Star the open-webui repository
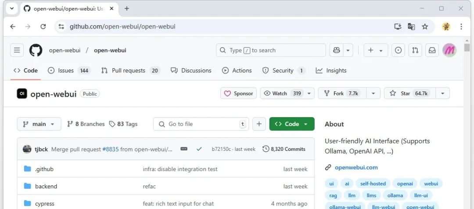Image resolution: width=474 pixels, height=209 pixels. click(x=409, y=94)
